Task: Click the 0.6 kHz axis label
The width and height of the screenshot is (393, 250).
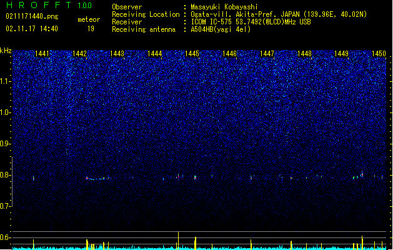Action: coord(5,237)
